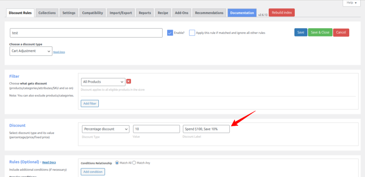This screenshot has height=177, width=365.
Task: Switch to the Collections tab
Action: pos(47,13)
